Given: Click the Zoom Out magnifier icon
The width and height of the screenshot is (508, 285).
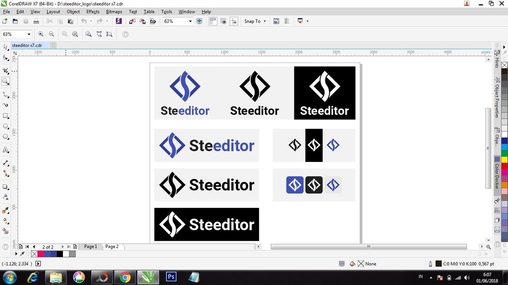Looking at the screenshot, I should [x=51, y=34].
